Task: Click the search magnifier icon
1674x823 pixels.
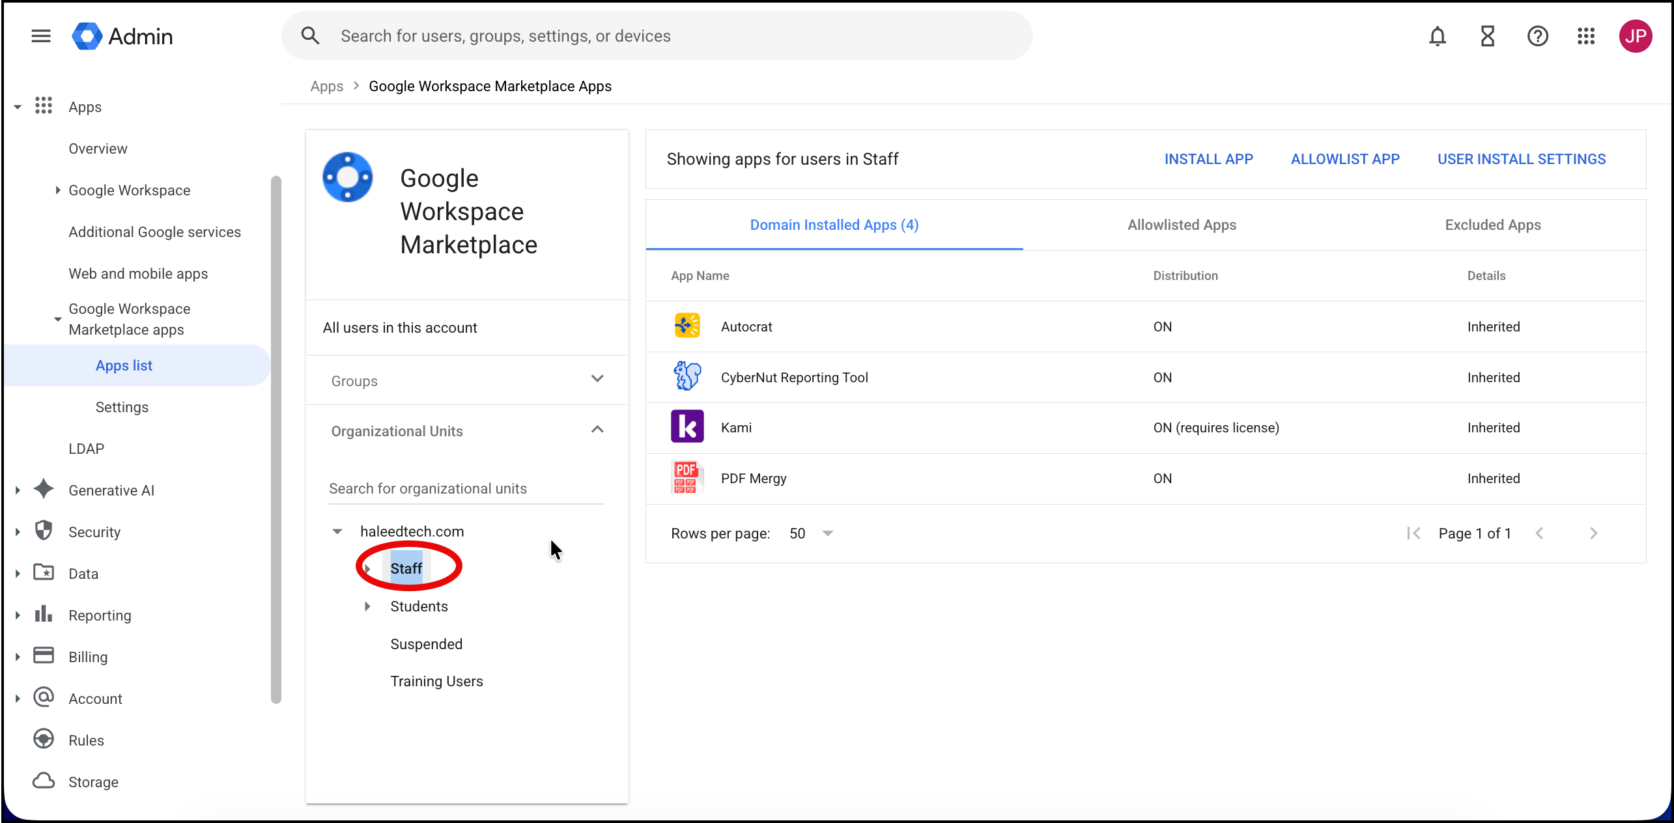Action: [x=311, y=36]
